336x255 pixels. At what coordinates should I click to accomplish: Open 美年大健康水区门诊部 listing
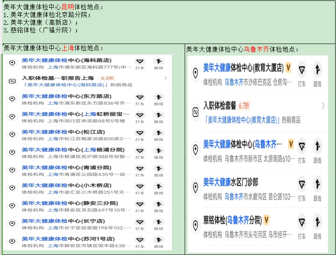pos(231,182)
